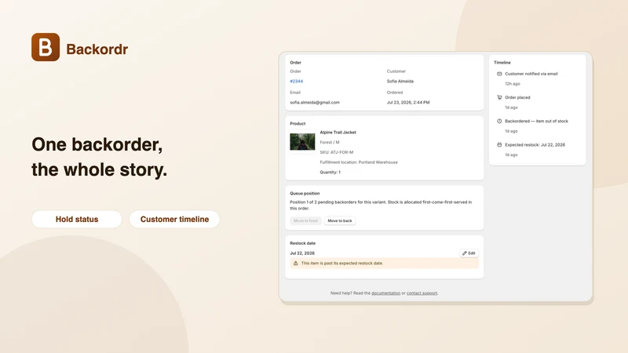Click the One backorder, the whole story headline
The image size is (628, 353).
(x=100, y=157)
